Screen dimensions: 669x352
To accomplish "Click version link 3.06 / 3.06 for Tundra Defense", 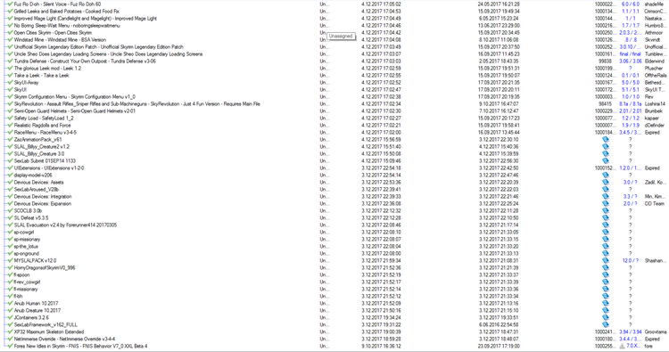I will pyautogui.click(x=630, y=61).
